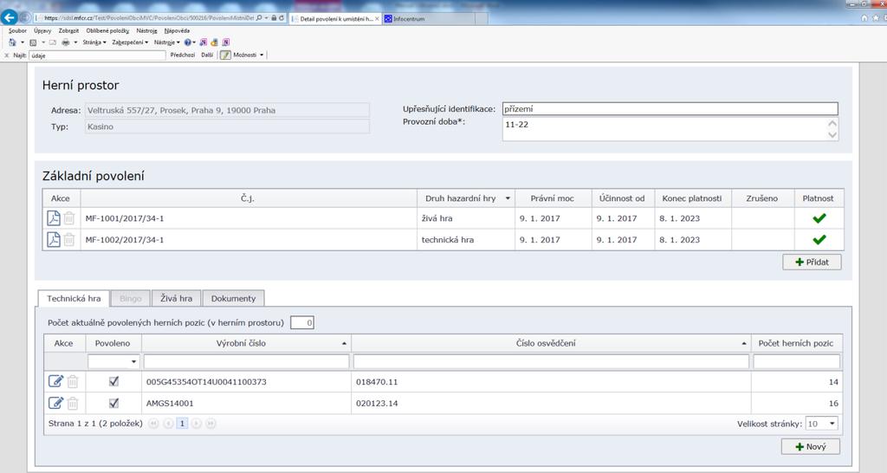Click the Provozní doba scroll-down arrow
The image size is (887, 473).
pyautogui.click(x=832, y=135)
